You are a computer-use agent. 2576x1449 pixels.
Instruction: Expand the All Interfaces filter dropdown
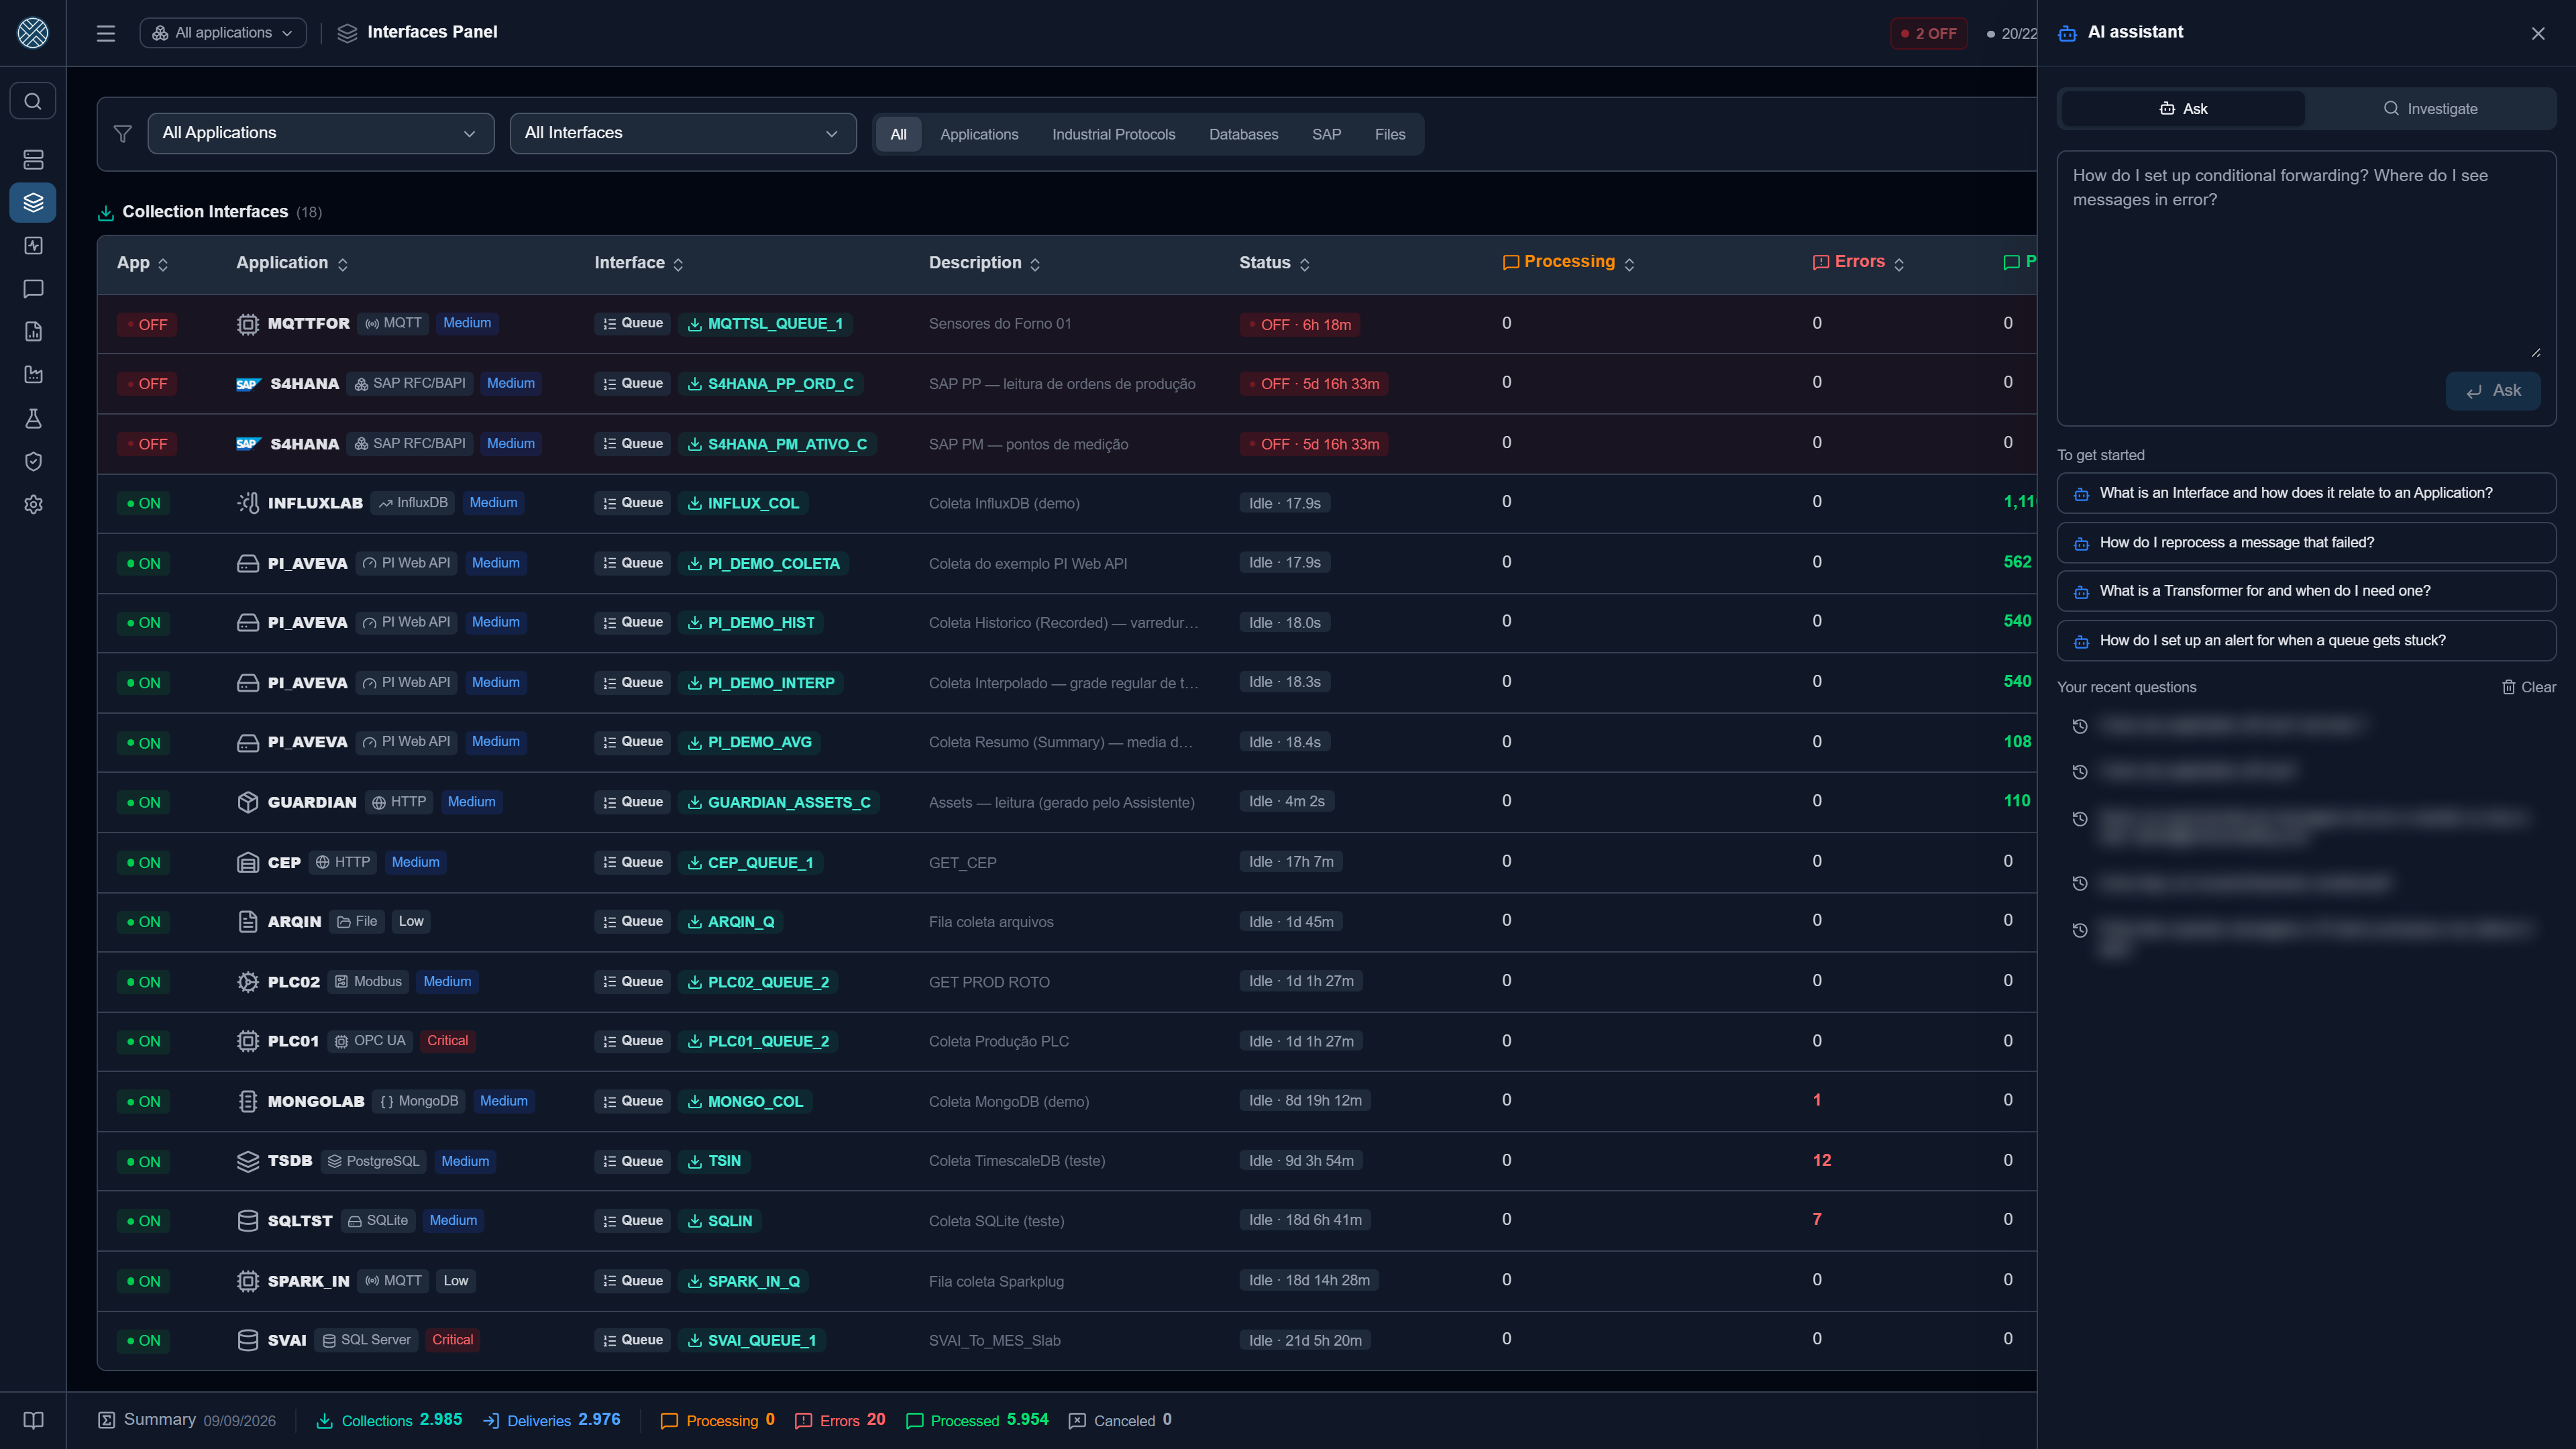683,133
